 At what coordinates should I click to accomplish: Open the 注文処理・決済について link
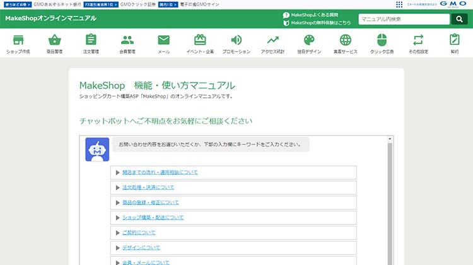click(x=148, y=187)
